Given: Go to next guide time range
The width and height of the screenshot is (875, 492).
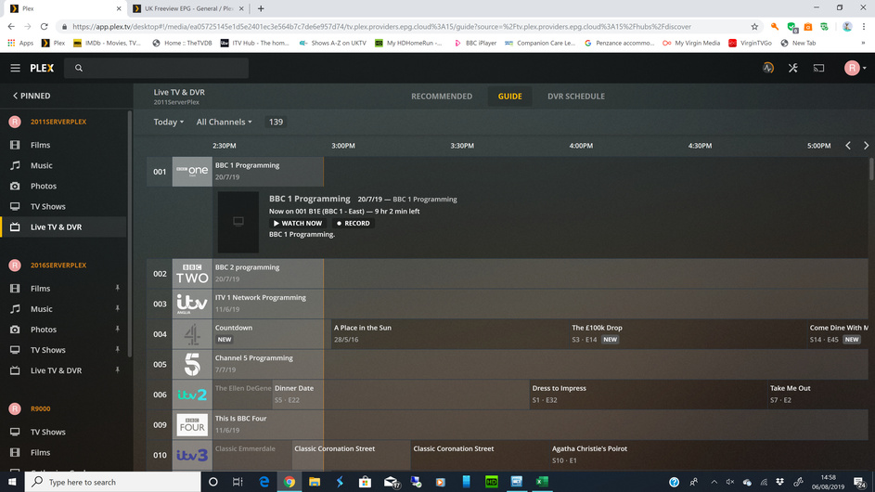Looking at the screenshot, I should [x=866, y=146].
